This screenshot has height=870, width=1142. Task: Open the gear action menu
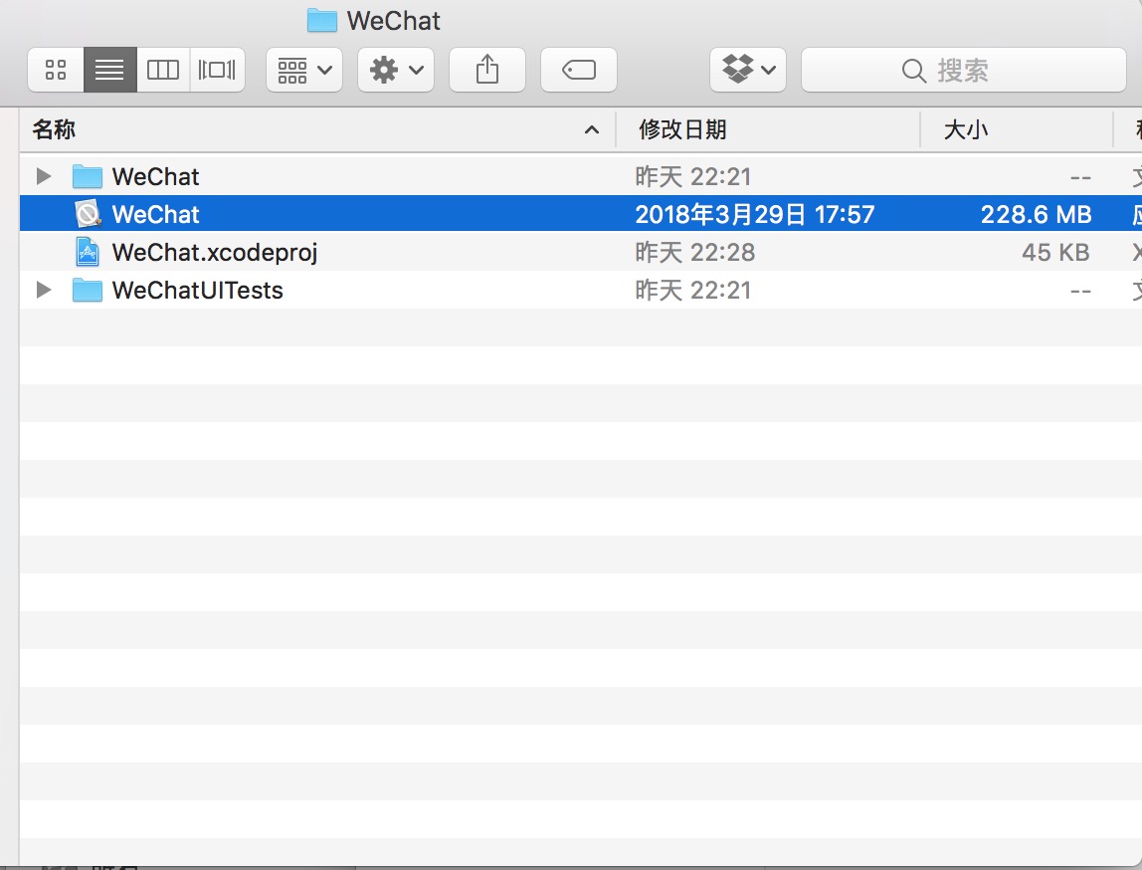pos(396,70)
